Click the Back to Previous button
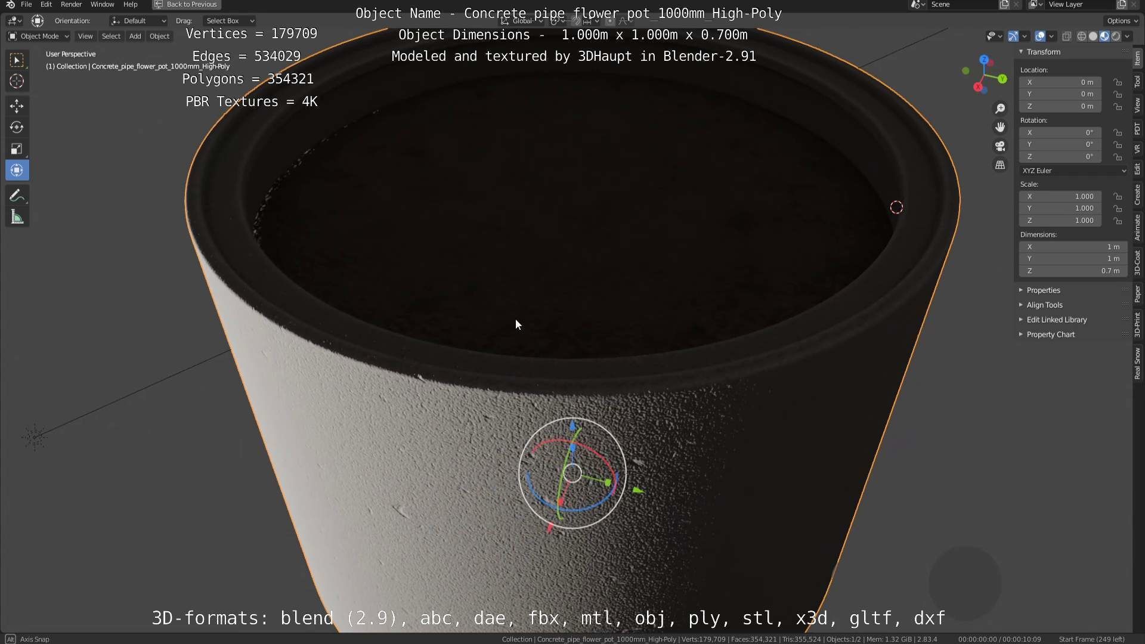Viewport: 1145px width, 644px height. 187,4
